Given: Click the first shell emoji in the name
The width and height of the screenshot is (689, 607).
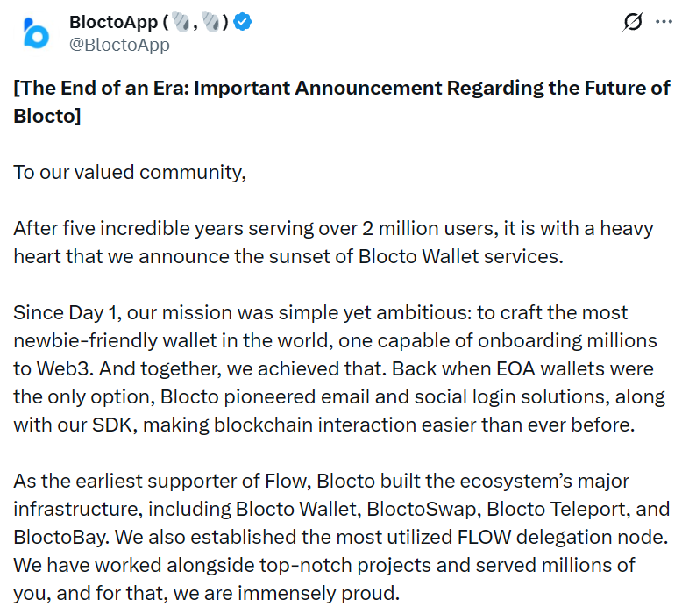Looking at the screenshot, I should pos(180,23).
